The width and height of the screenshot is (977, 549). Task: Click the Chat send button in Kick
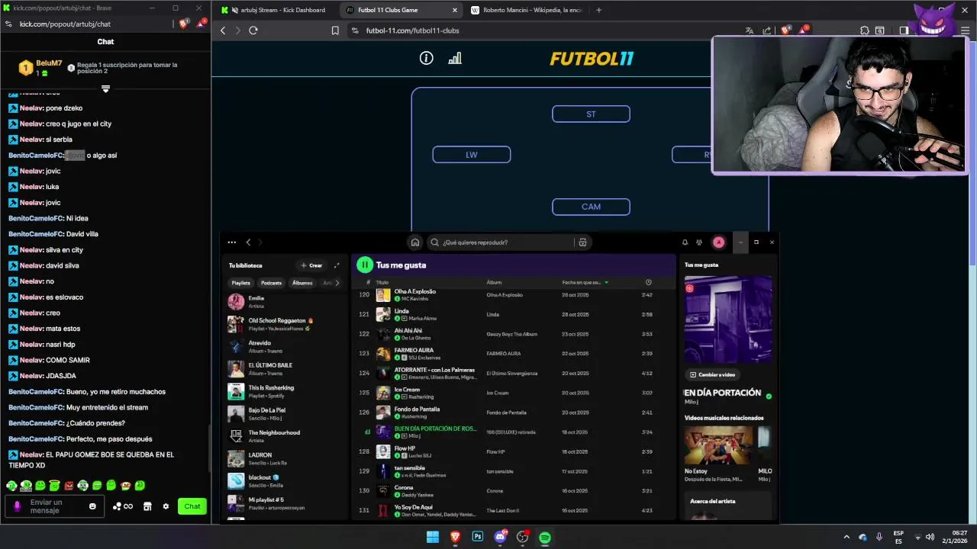click(192, 506)
